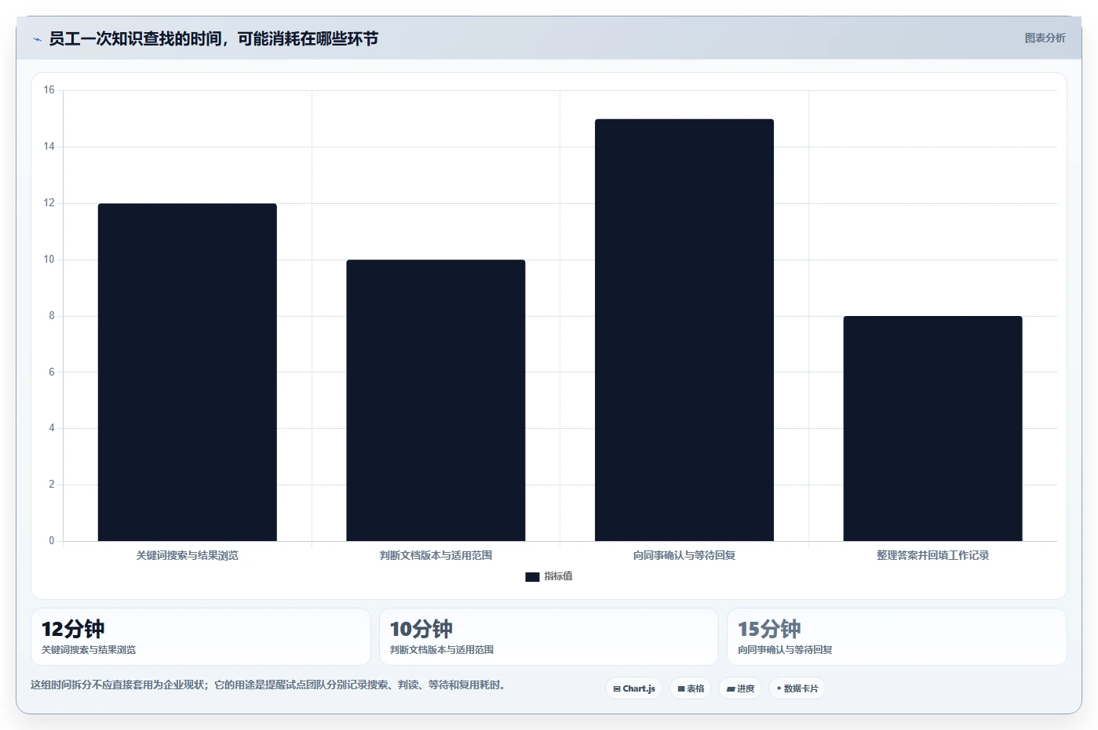This screenshot has height=730, width=1098.
Task: Click the y-axis value 0
Action: coord(52,541)
